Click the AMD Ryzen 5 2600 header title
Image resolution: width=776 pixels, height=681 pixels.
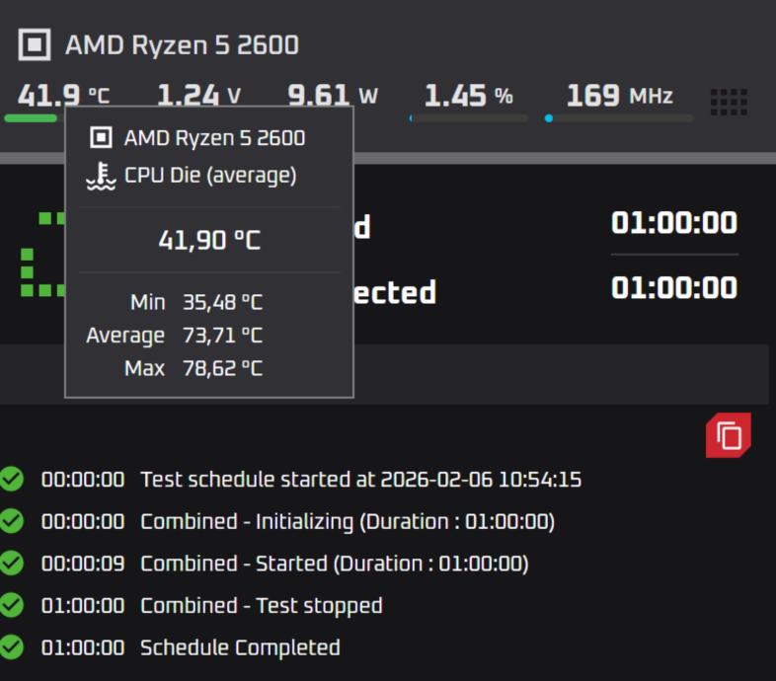[182, 45]
